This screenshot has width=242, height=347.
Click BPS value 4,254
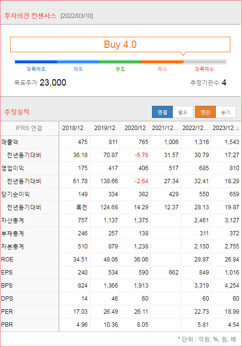pyautogui.click(x=231, y=286)
